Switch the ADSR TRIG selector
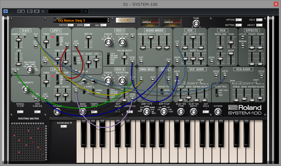The width and height of the screenshot is (281, 166). (217, 93)
